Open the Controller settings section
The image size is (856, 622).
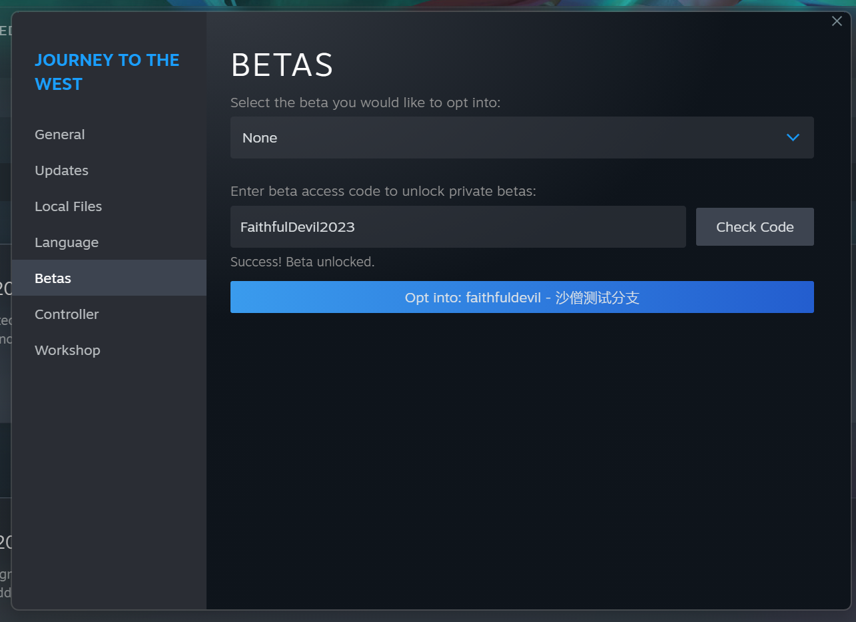(x=67, y=314)
